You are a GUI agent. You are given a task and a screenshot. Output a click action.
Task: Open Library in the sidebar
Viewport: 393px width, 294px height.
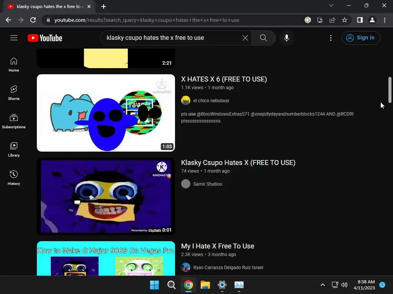pos(14,150)
